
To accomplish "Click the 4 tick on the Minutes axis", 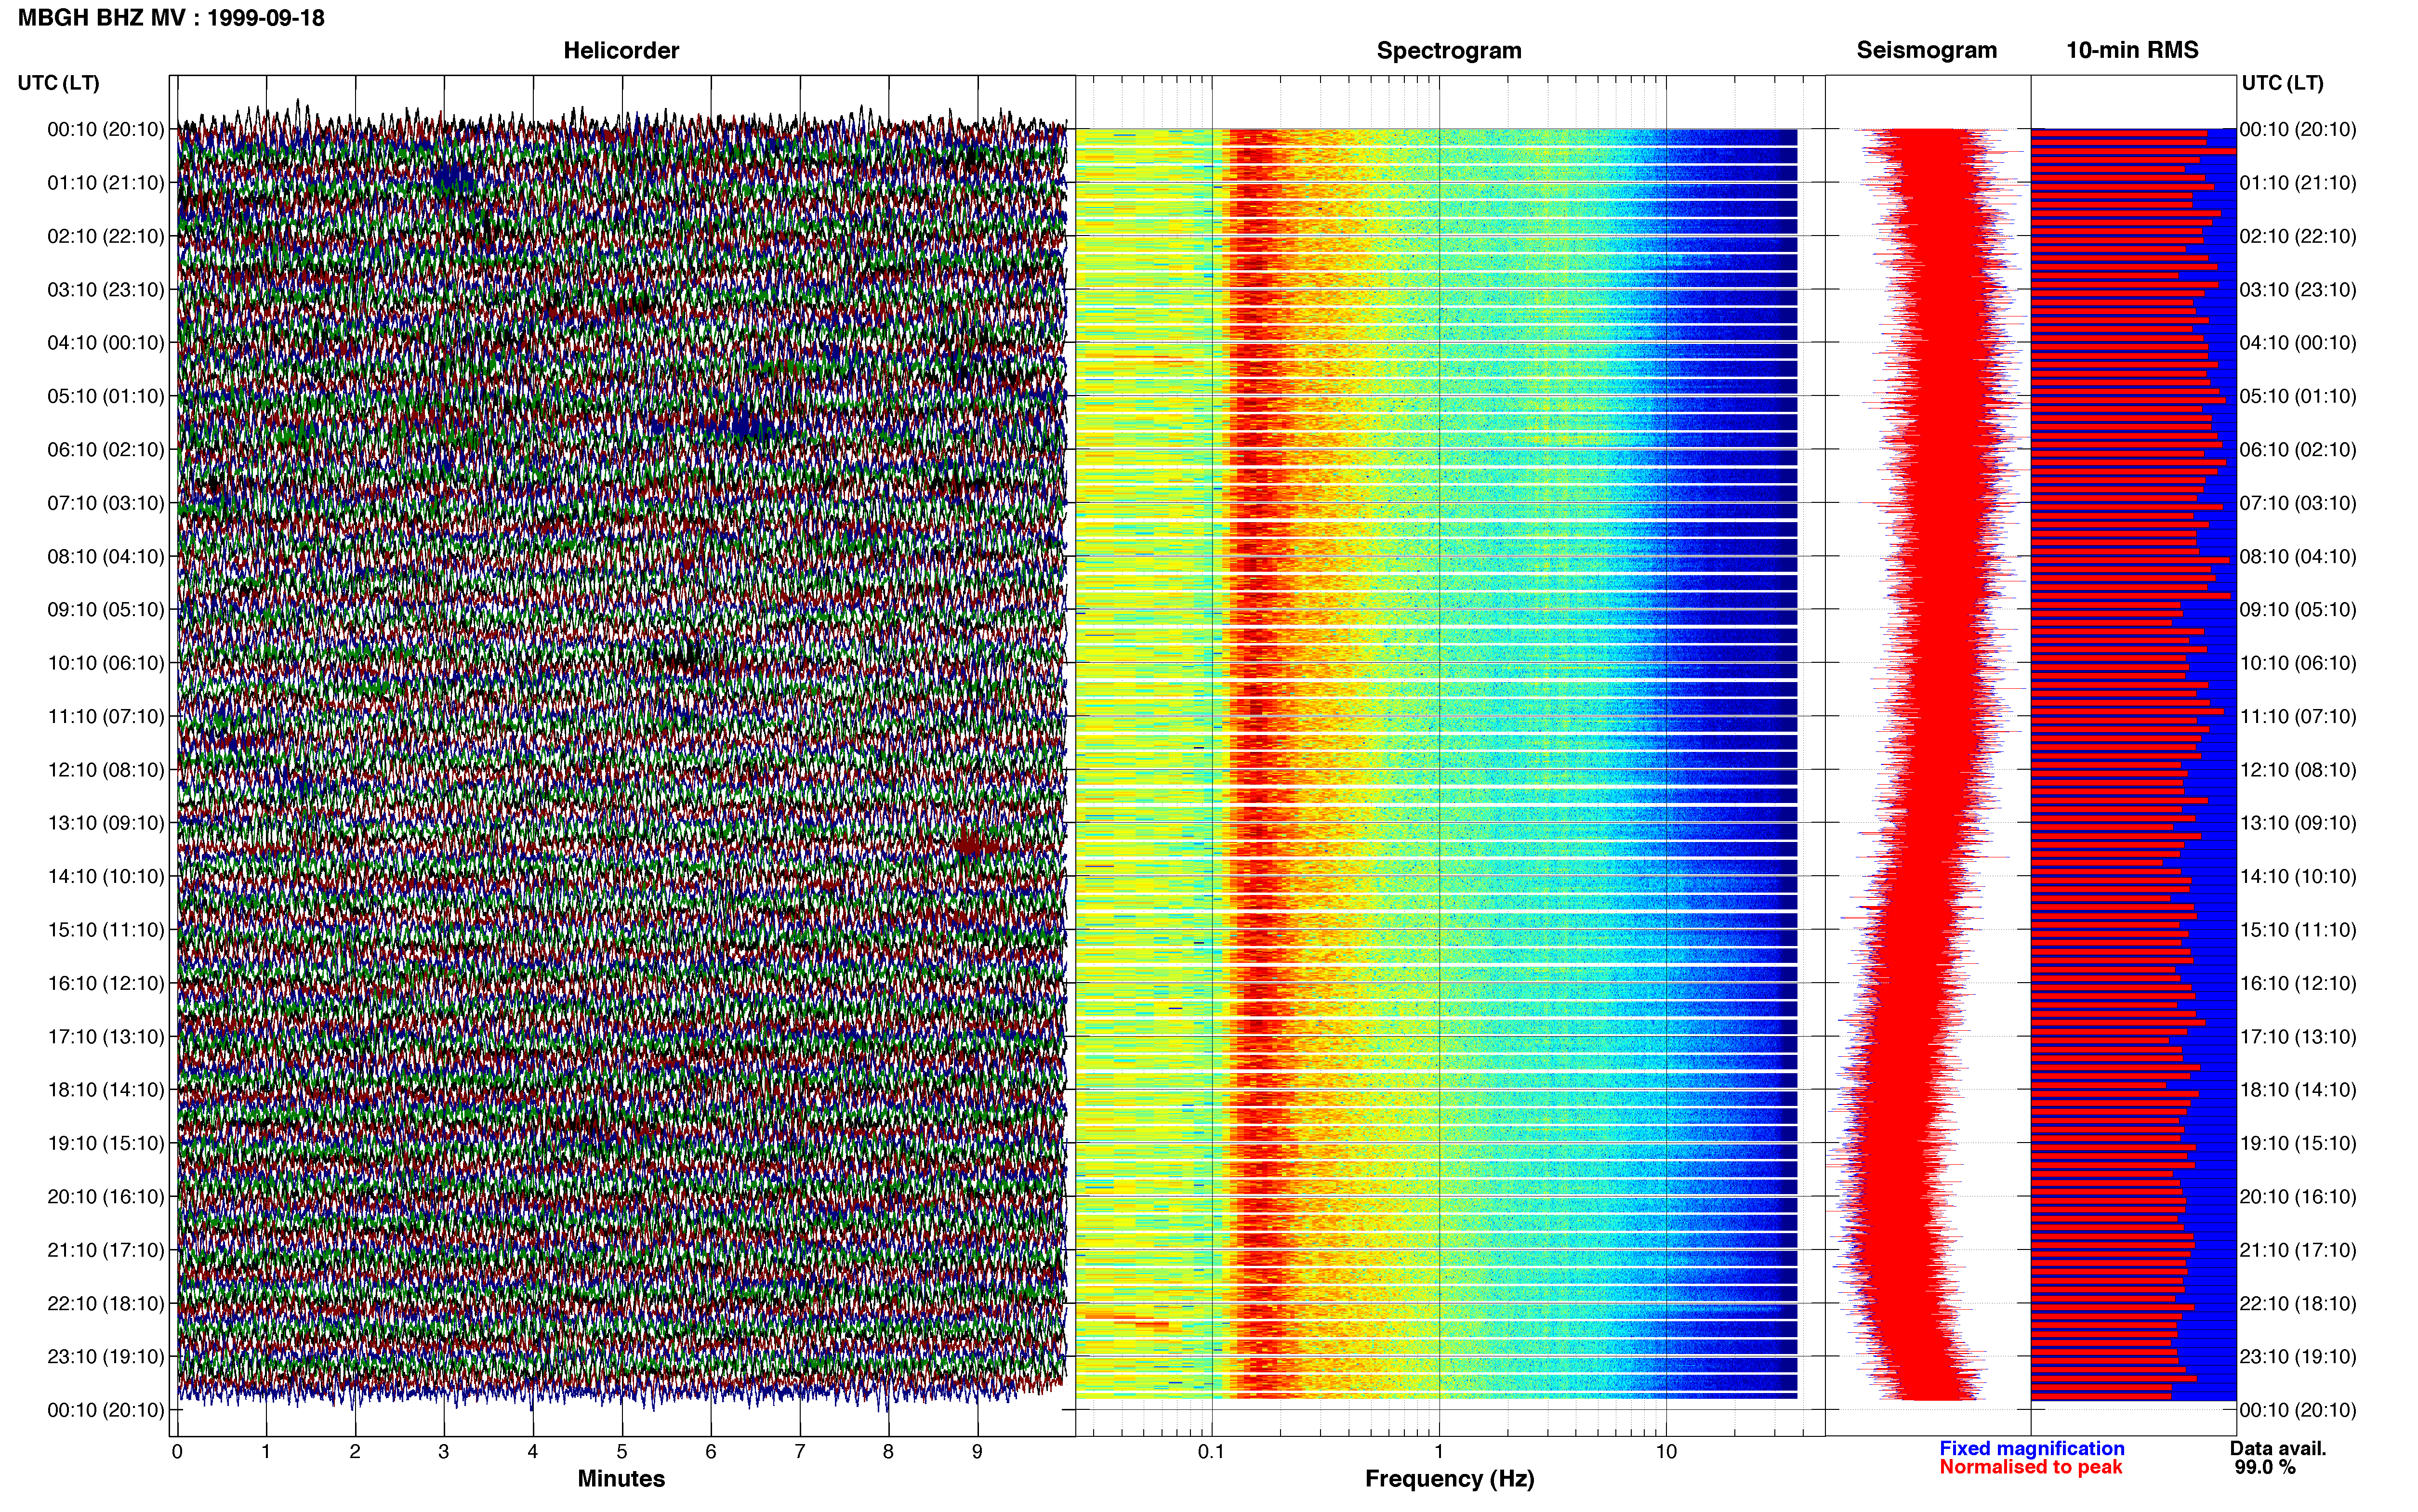I will (x=533, y=1452).
